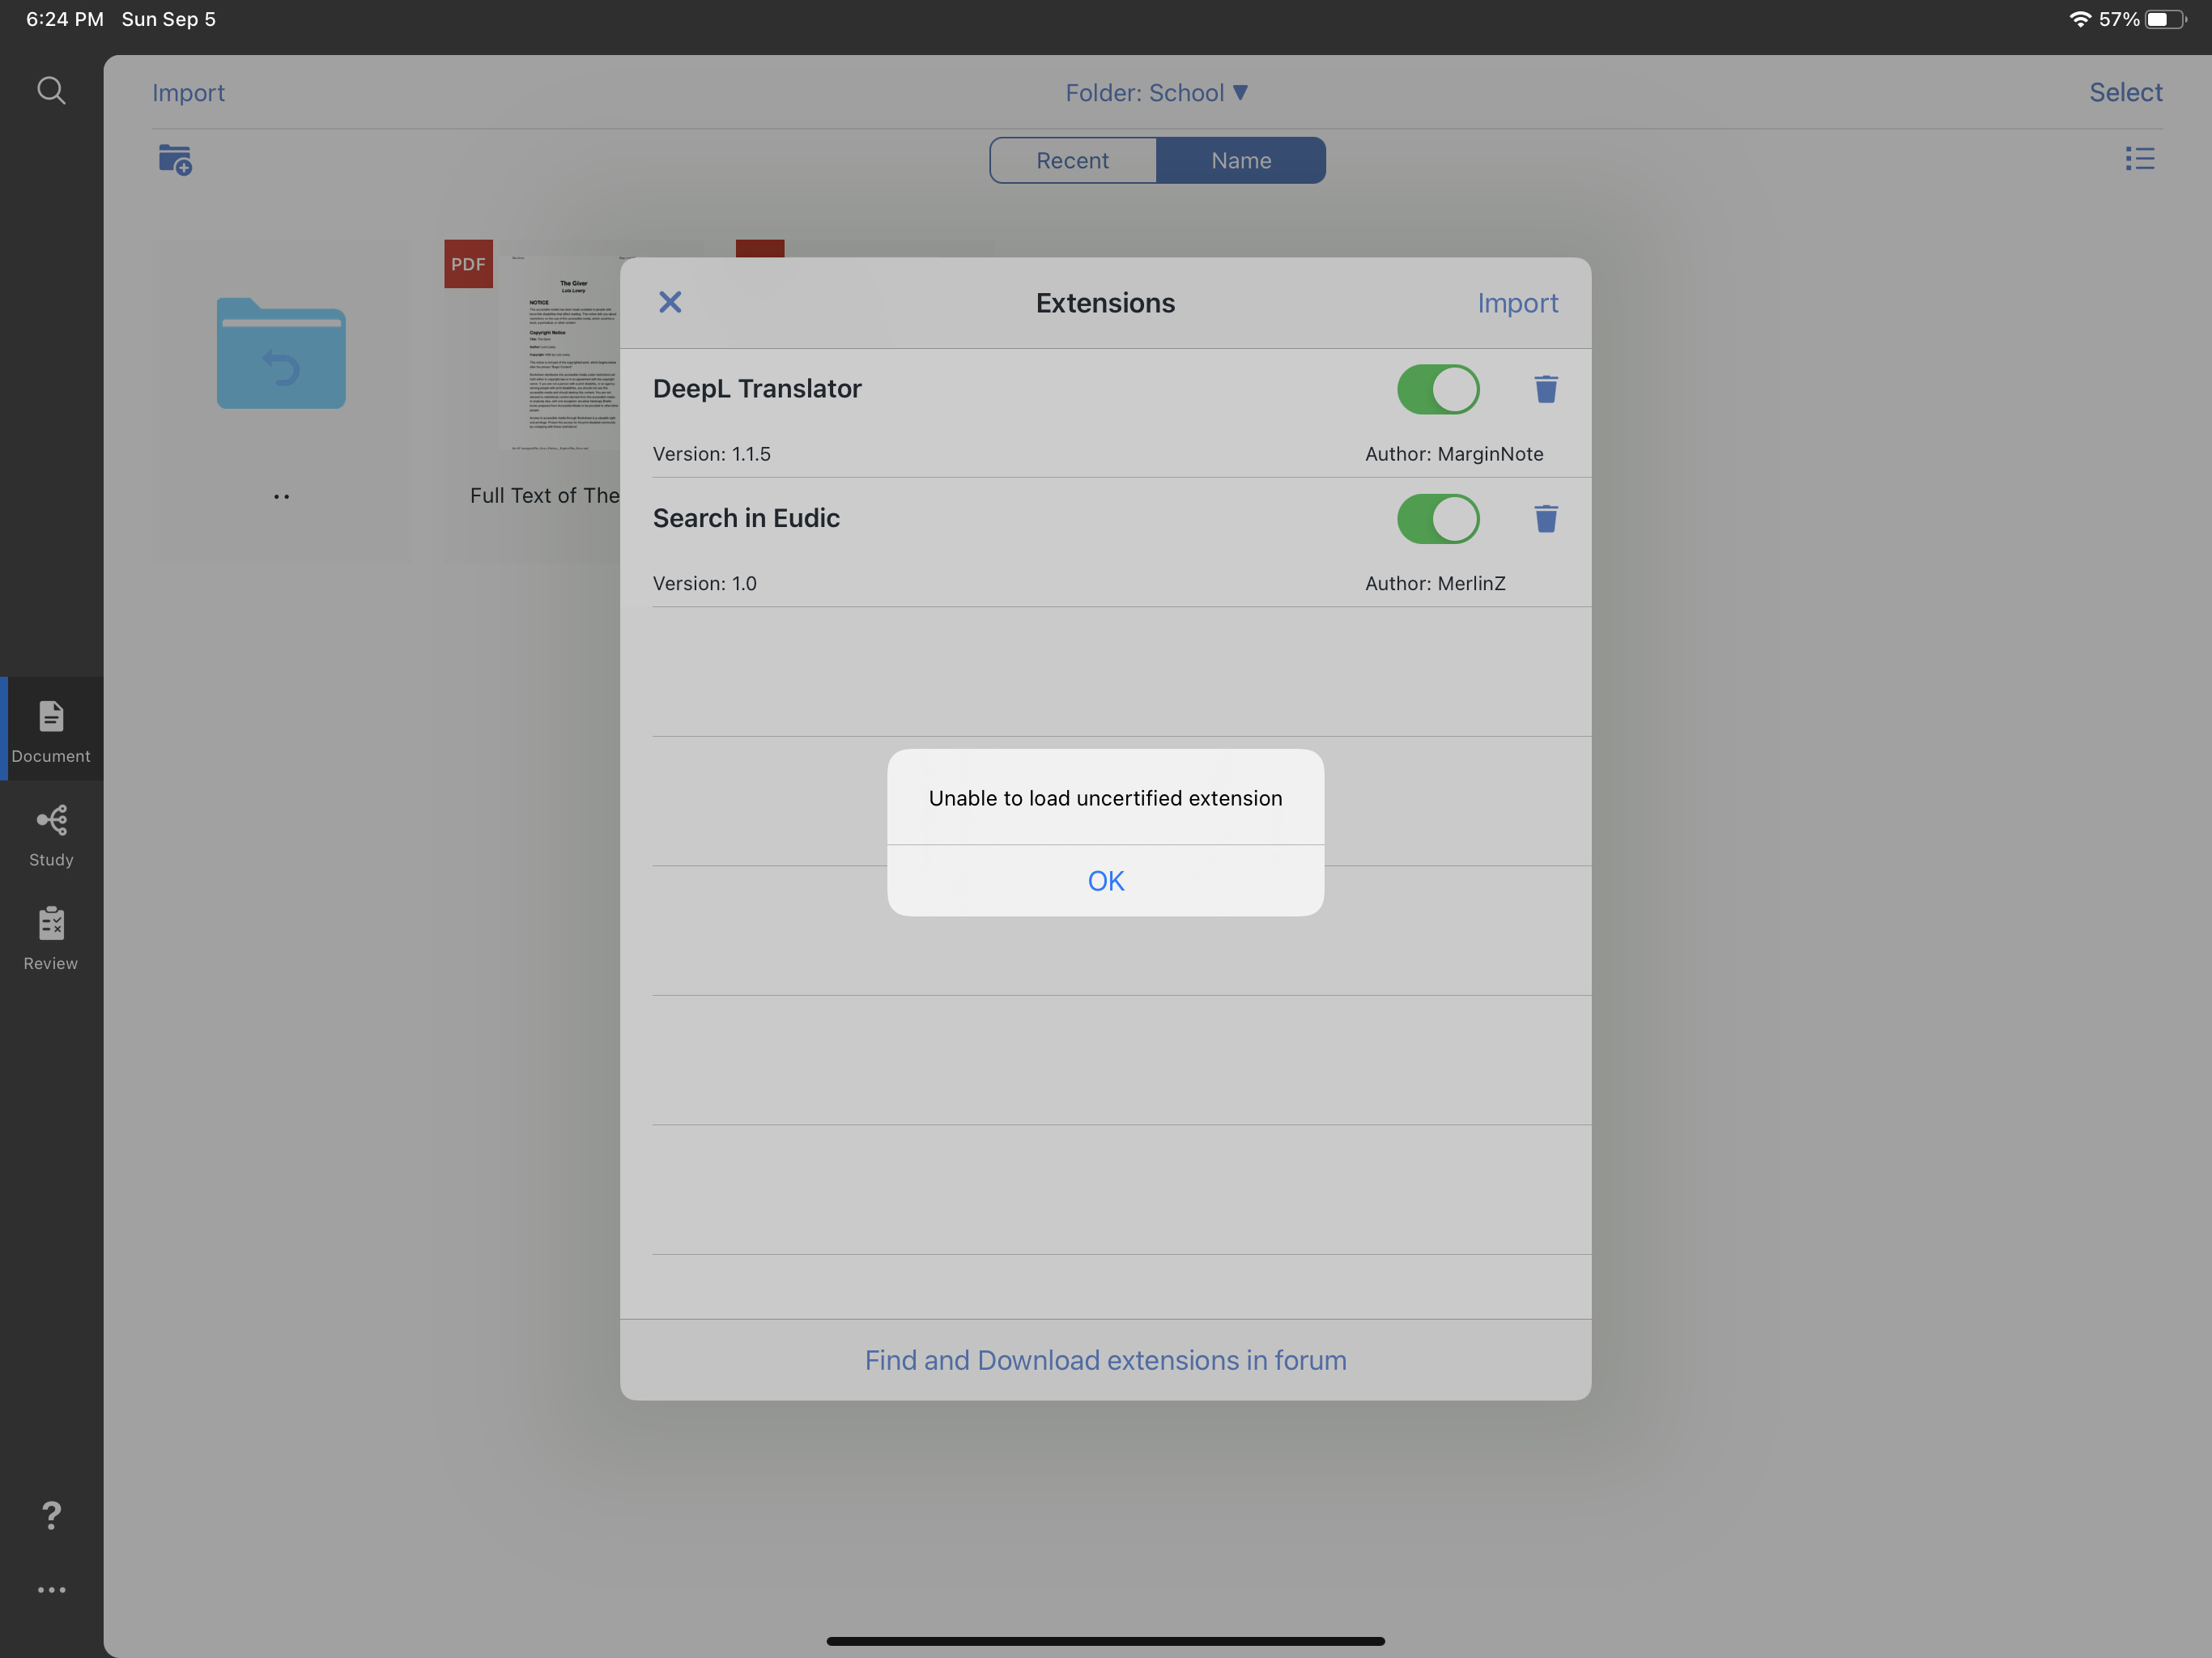Image resolution: width=2212 pixels, height=1658 pixels.
Task: Open the Study mode in sidebar
Action: 51,835
